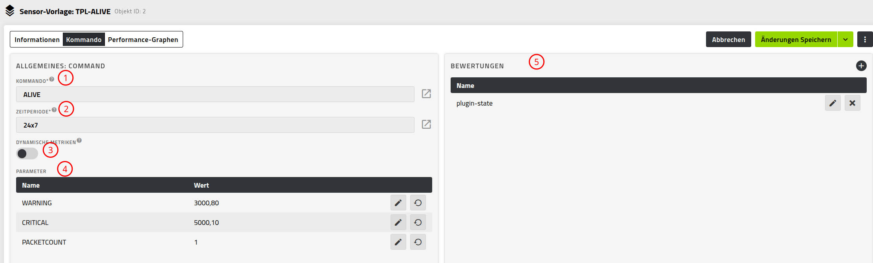The image size is (873, 263).
Task: Click the Kommando field containing ALIVE
Action: coord(215,94)
